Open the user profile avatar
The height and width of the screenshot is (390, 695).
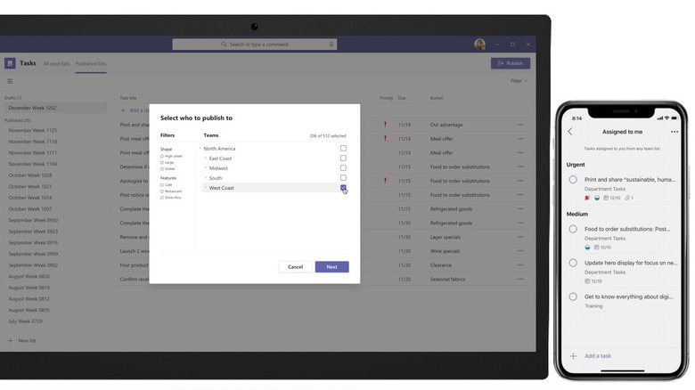point(479,45)
